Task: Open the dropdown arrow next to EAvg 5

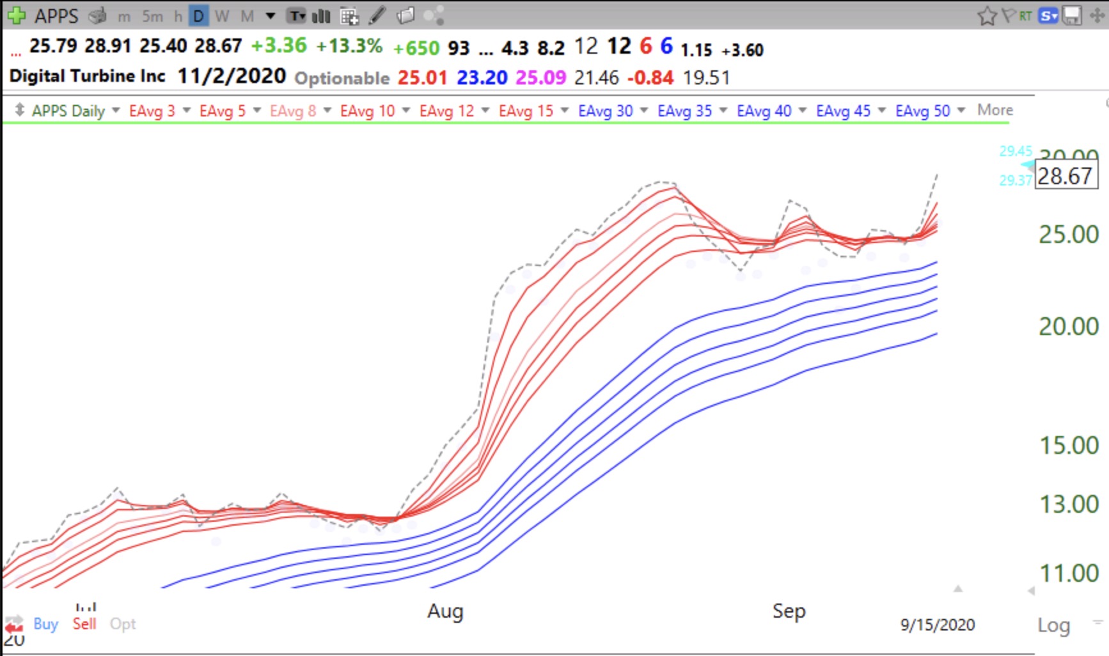Action: [257, 110]
